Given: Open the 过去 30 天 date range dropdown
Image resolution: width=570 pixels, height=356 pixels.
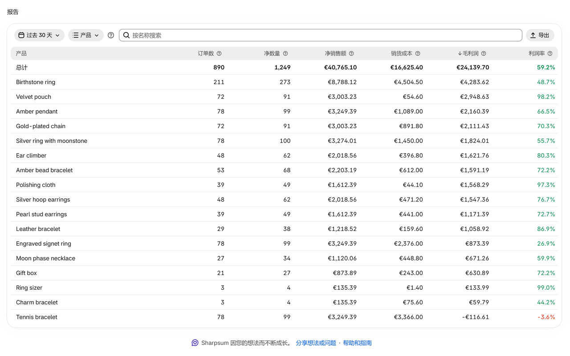Looking at the screenshot, I should pos(39,35).
